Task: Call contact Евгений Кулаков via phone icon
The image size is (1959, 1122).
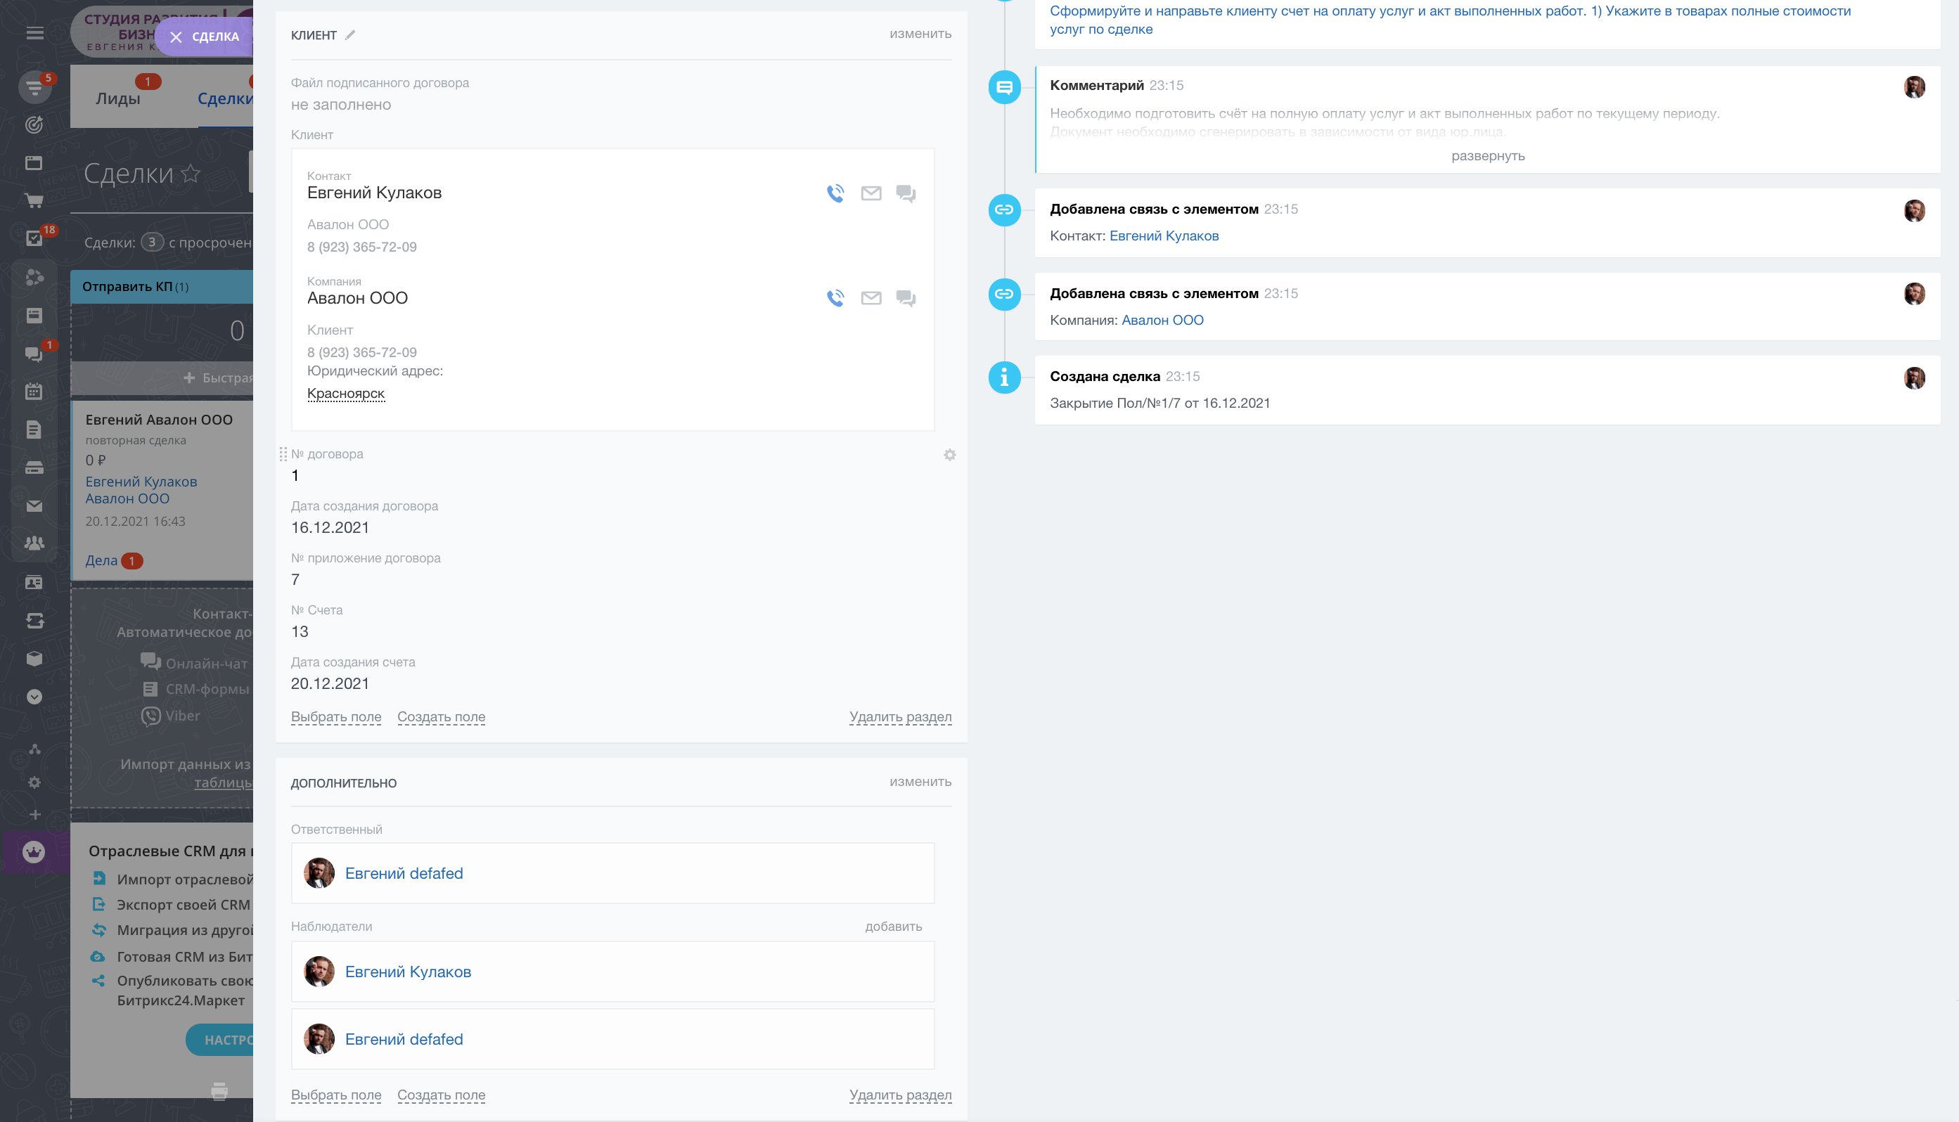Action: coord(835,193)
